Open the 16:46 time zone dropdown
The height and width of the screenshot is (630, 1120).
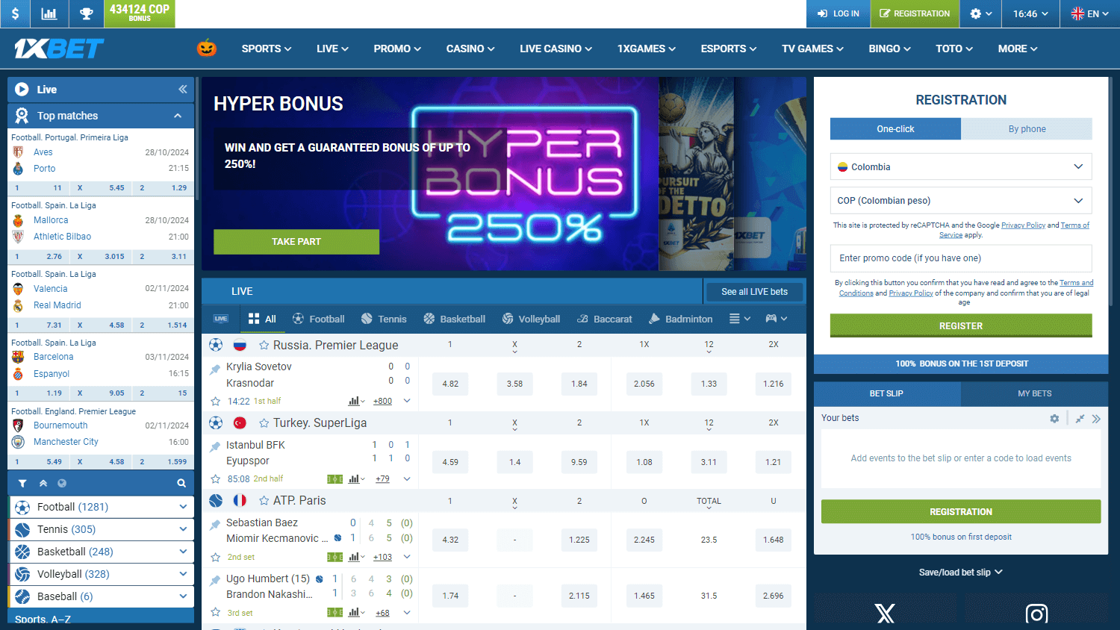(1030, 13)
